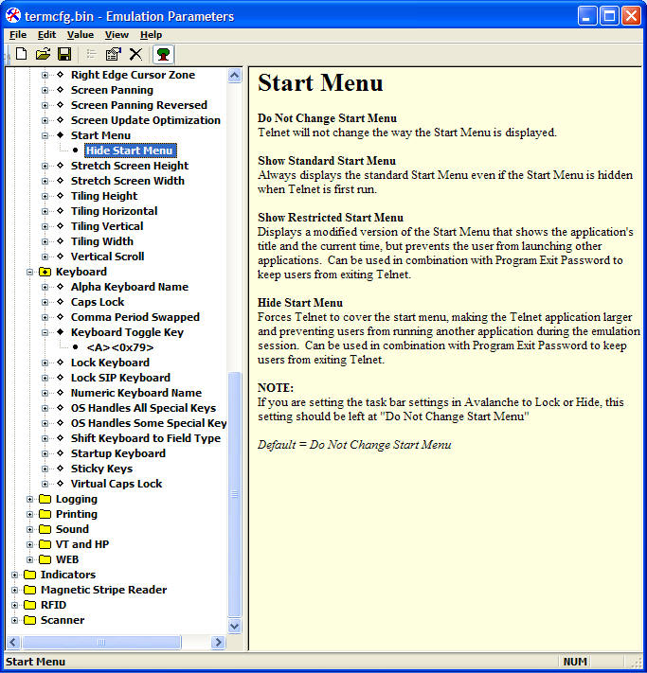Click the horizontal scrollbar right arrow
Screen dimensions: 647x673
[x=219, y=643]
